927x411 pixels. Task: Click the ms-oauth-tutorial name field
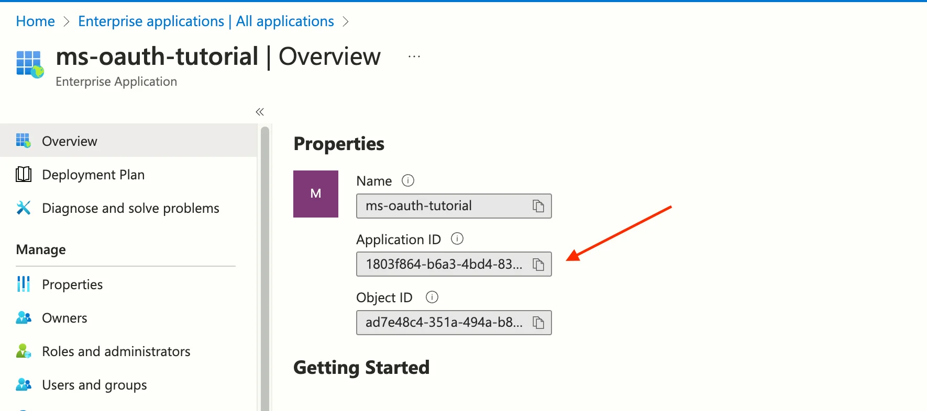pos(454,206)
